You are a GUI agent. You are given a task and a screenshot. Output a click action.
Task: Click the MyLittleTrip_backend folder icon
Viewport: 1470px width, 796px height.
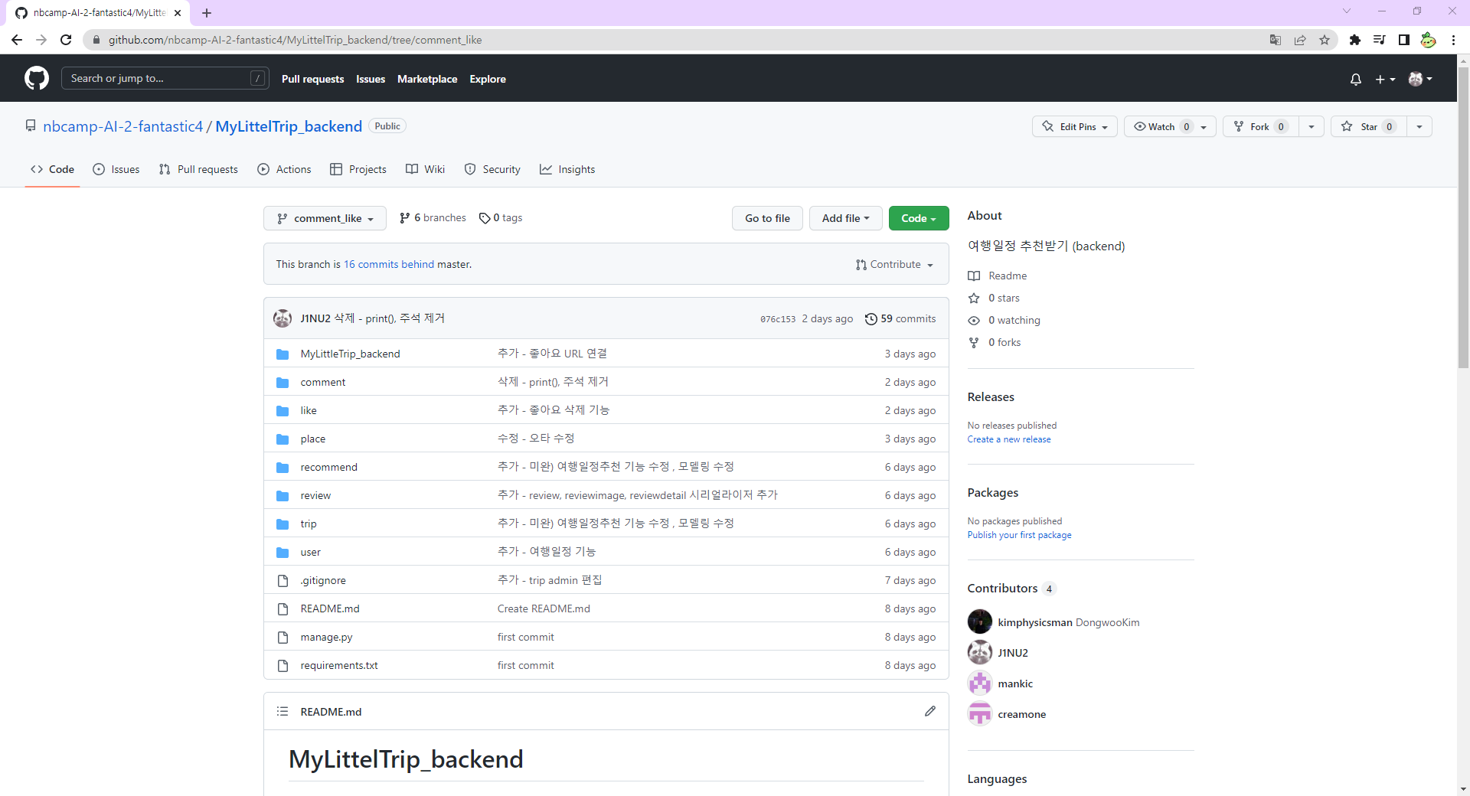283,354
